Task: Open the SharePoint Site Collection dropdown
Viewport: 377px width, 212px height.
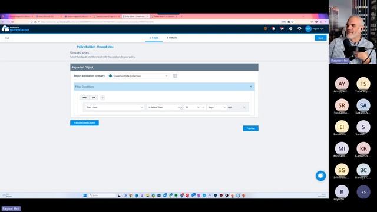Action: pos(138,76)
